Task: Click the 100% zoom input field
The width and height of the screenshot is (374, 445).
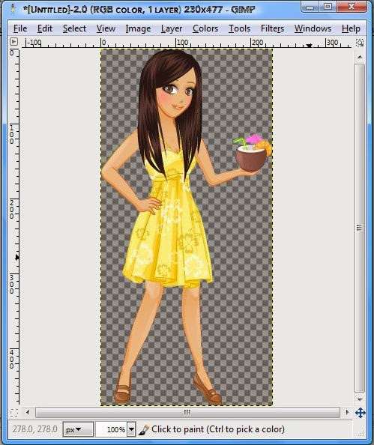Action: (112, 429)
